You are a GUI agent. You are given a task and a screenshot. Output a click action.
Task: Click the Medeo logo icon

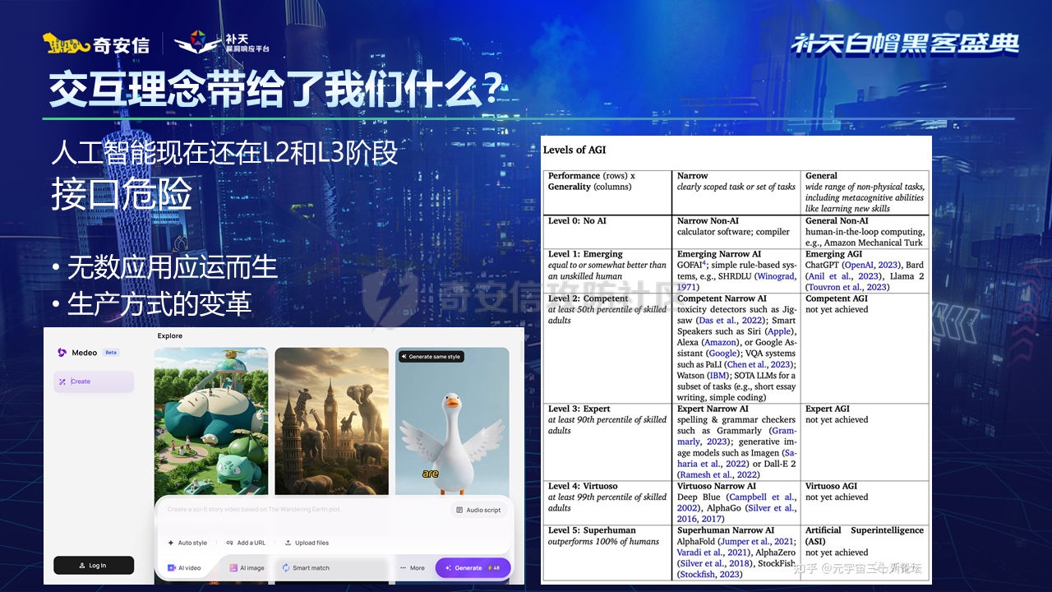pyautogui.click(x=62, y=353)
